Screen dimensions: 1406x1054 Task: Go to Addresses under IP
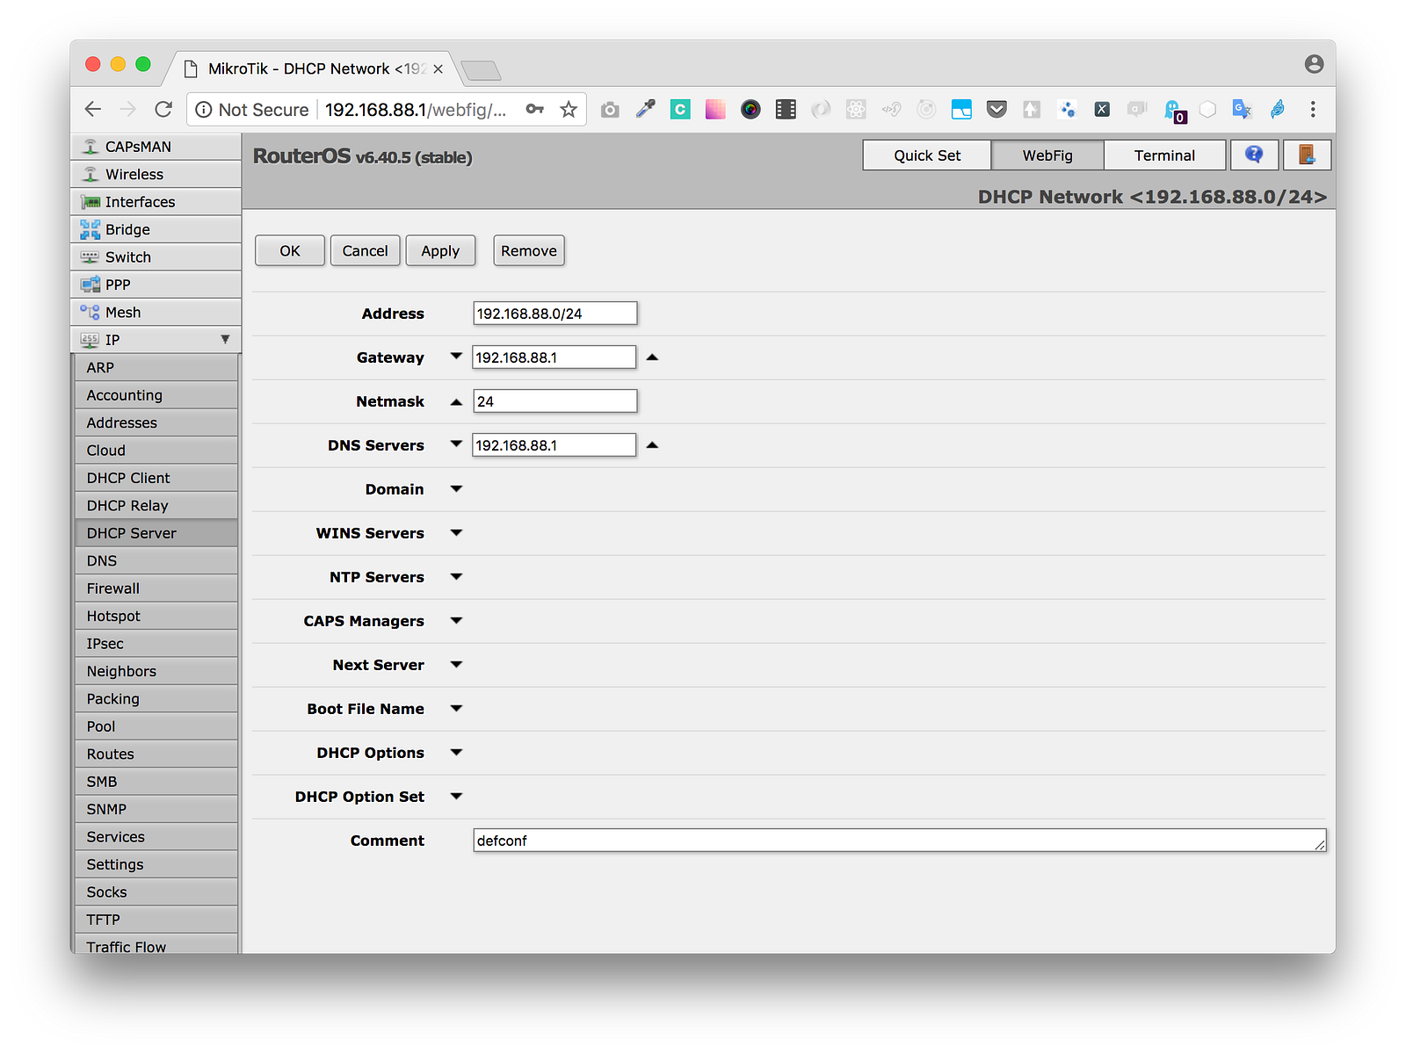click(x=156, y=422)
